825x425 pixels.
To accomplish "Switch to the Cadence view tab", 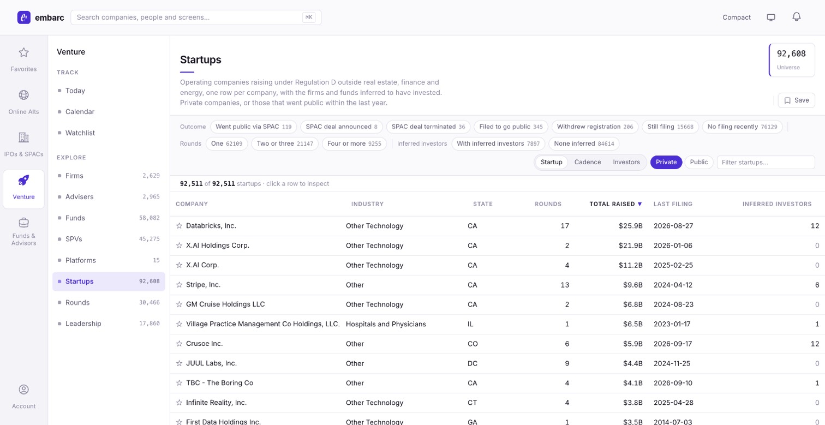I will [x=588, y=162].
